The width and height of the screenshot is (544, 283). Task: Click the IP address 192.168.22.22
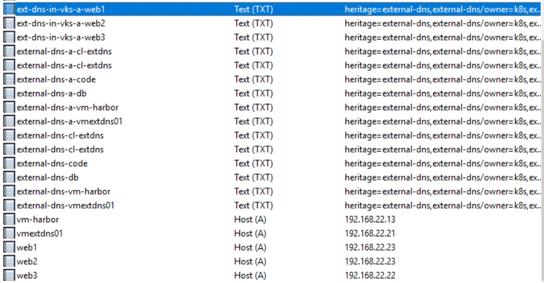[x=370, y=275]
